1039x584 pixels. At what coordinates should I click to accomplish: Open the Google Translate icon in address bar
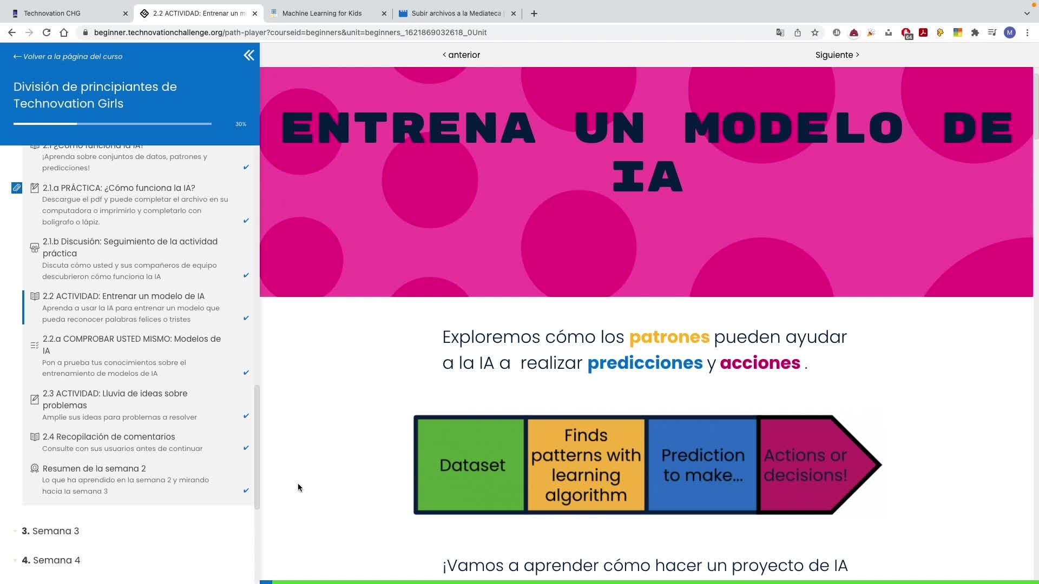tap(780, 32)
